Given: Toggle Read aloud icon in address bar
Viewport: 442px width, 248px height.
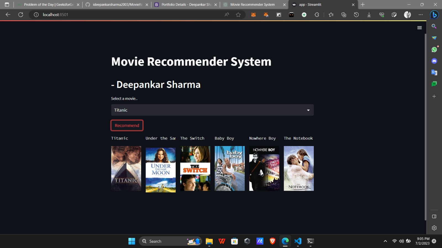Looking at the screenshot, I should tap(227, 15).
